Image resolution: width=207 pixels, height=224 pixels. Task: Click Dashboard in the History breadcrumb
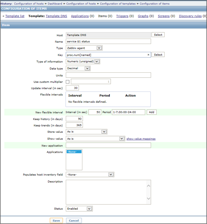(55, 4)
